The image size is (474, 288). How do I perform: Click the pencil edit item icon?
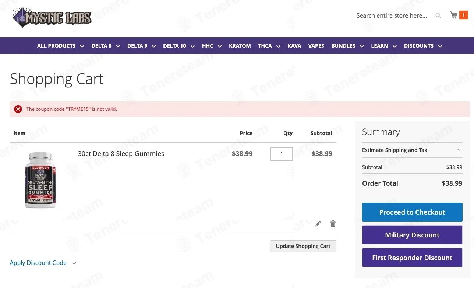(318, 224)
